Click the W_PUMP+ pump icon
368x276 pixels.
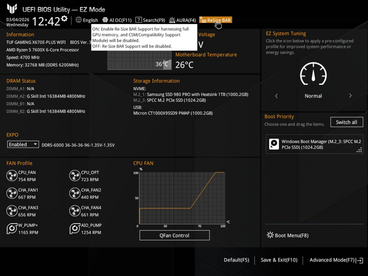[x=12, y=229]
